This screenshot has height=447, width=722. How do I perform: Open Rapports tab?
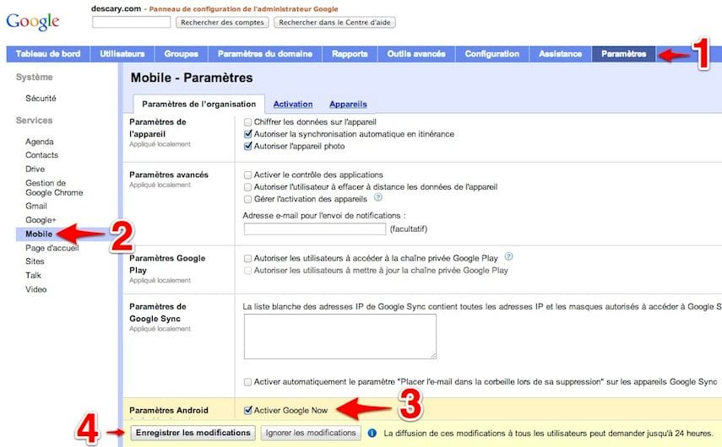(350, 54)
